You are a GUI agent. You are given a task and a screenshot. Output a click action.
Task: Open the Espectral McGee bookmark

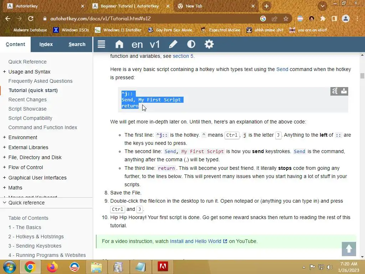[x=220, y=30]
